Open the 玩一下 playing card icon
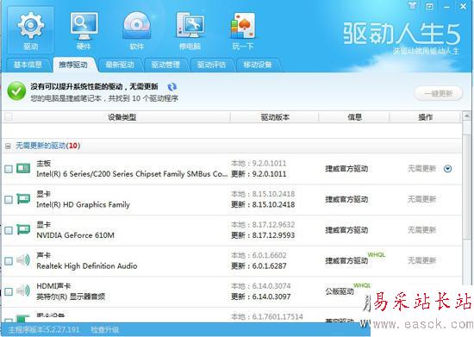474x337 pixels. [243, 30]
